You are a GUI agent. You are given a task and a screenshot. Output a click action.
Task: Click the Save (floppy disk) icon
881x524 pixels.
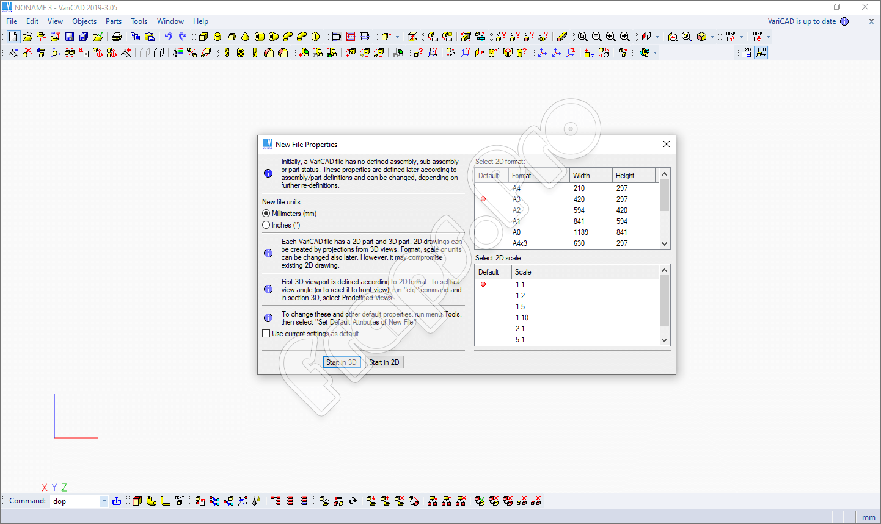pos(70,37)
